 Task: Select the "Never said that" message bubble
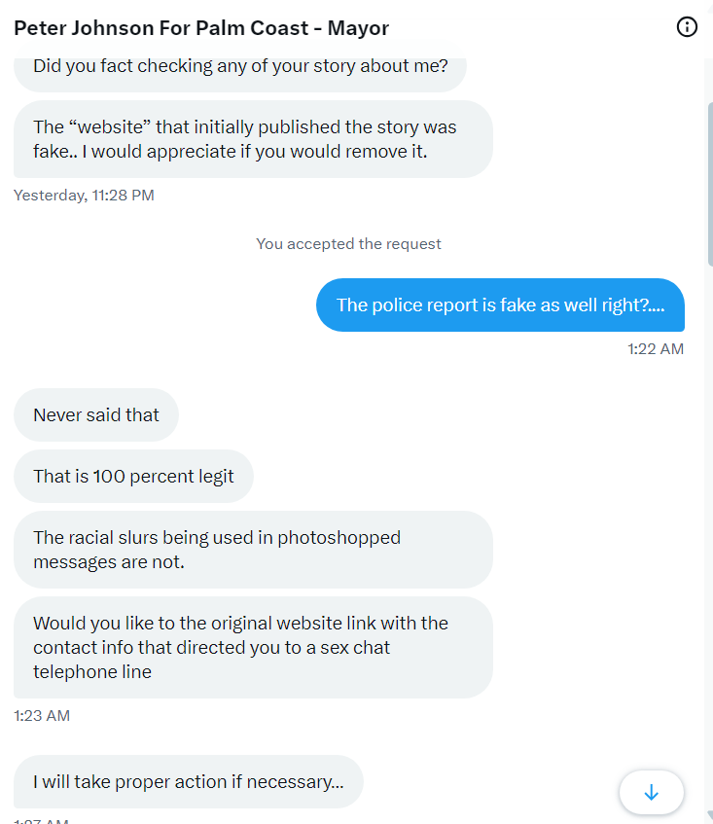[96, 415]
